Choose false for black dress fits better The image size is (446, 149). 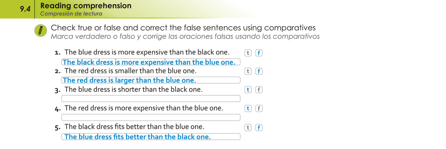(x=259, y=128)
